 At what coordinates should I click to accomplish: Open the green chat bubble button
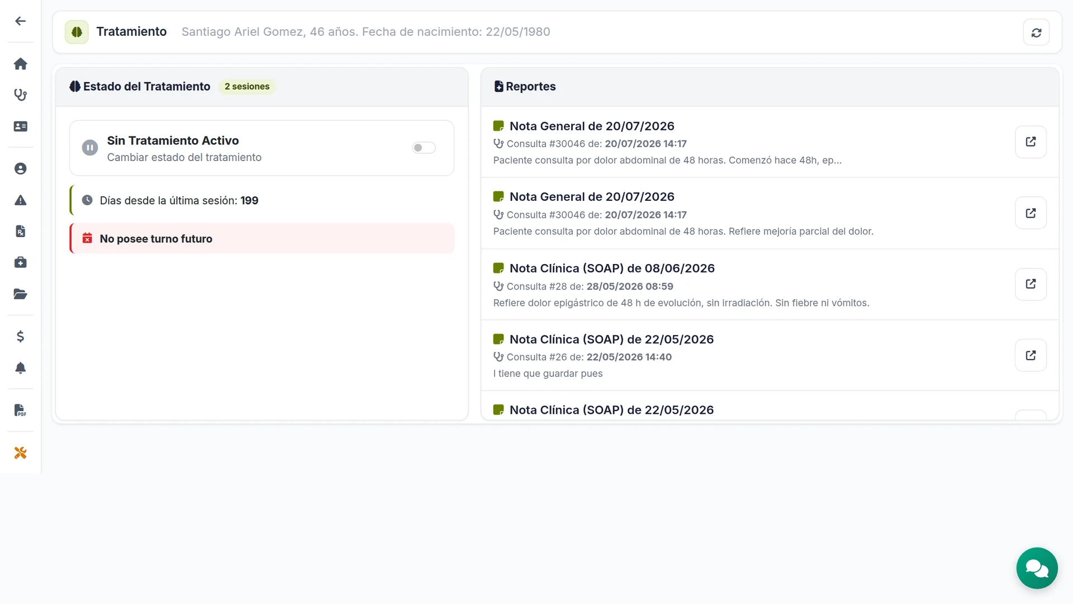tap(1037, 568)
